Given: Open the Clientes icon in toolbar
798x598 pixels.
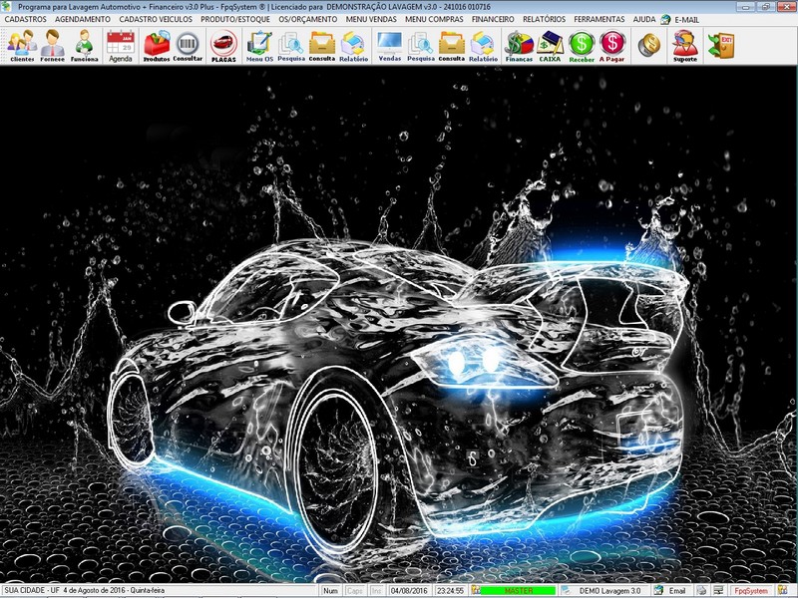Looking at the screenshot, I should point(22,46).
